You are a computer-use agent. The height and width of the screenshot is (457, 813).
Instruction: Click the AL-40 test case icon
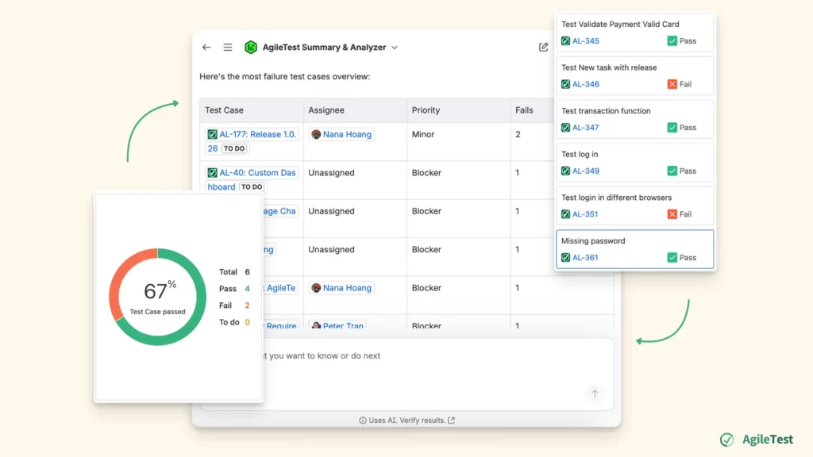[x=212, y=172]
